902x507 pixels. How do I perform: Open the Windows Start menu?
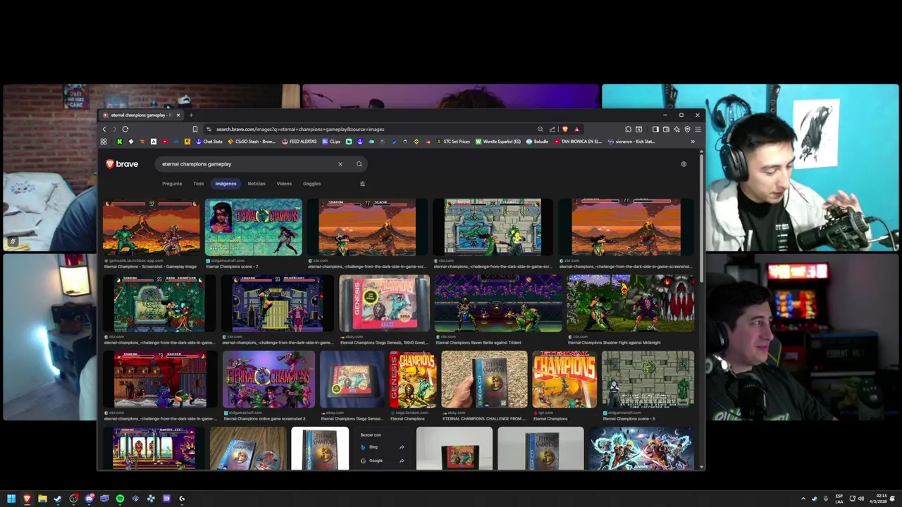[x=11, y=499]
